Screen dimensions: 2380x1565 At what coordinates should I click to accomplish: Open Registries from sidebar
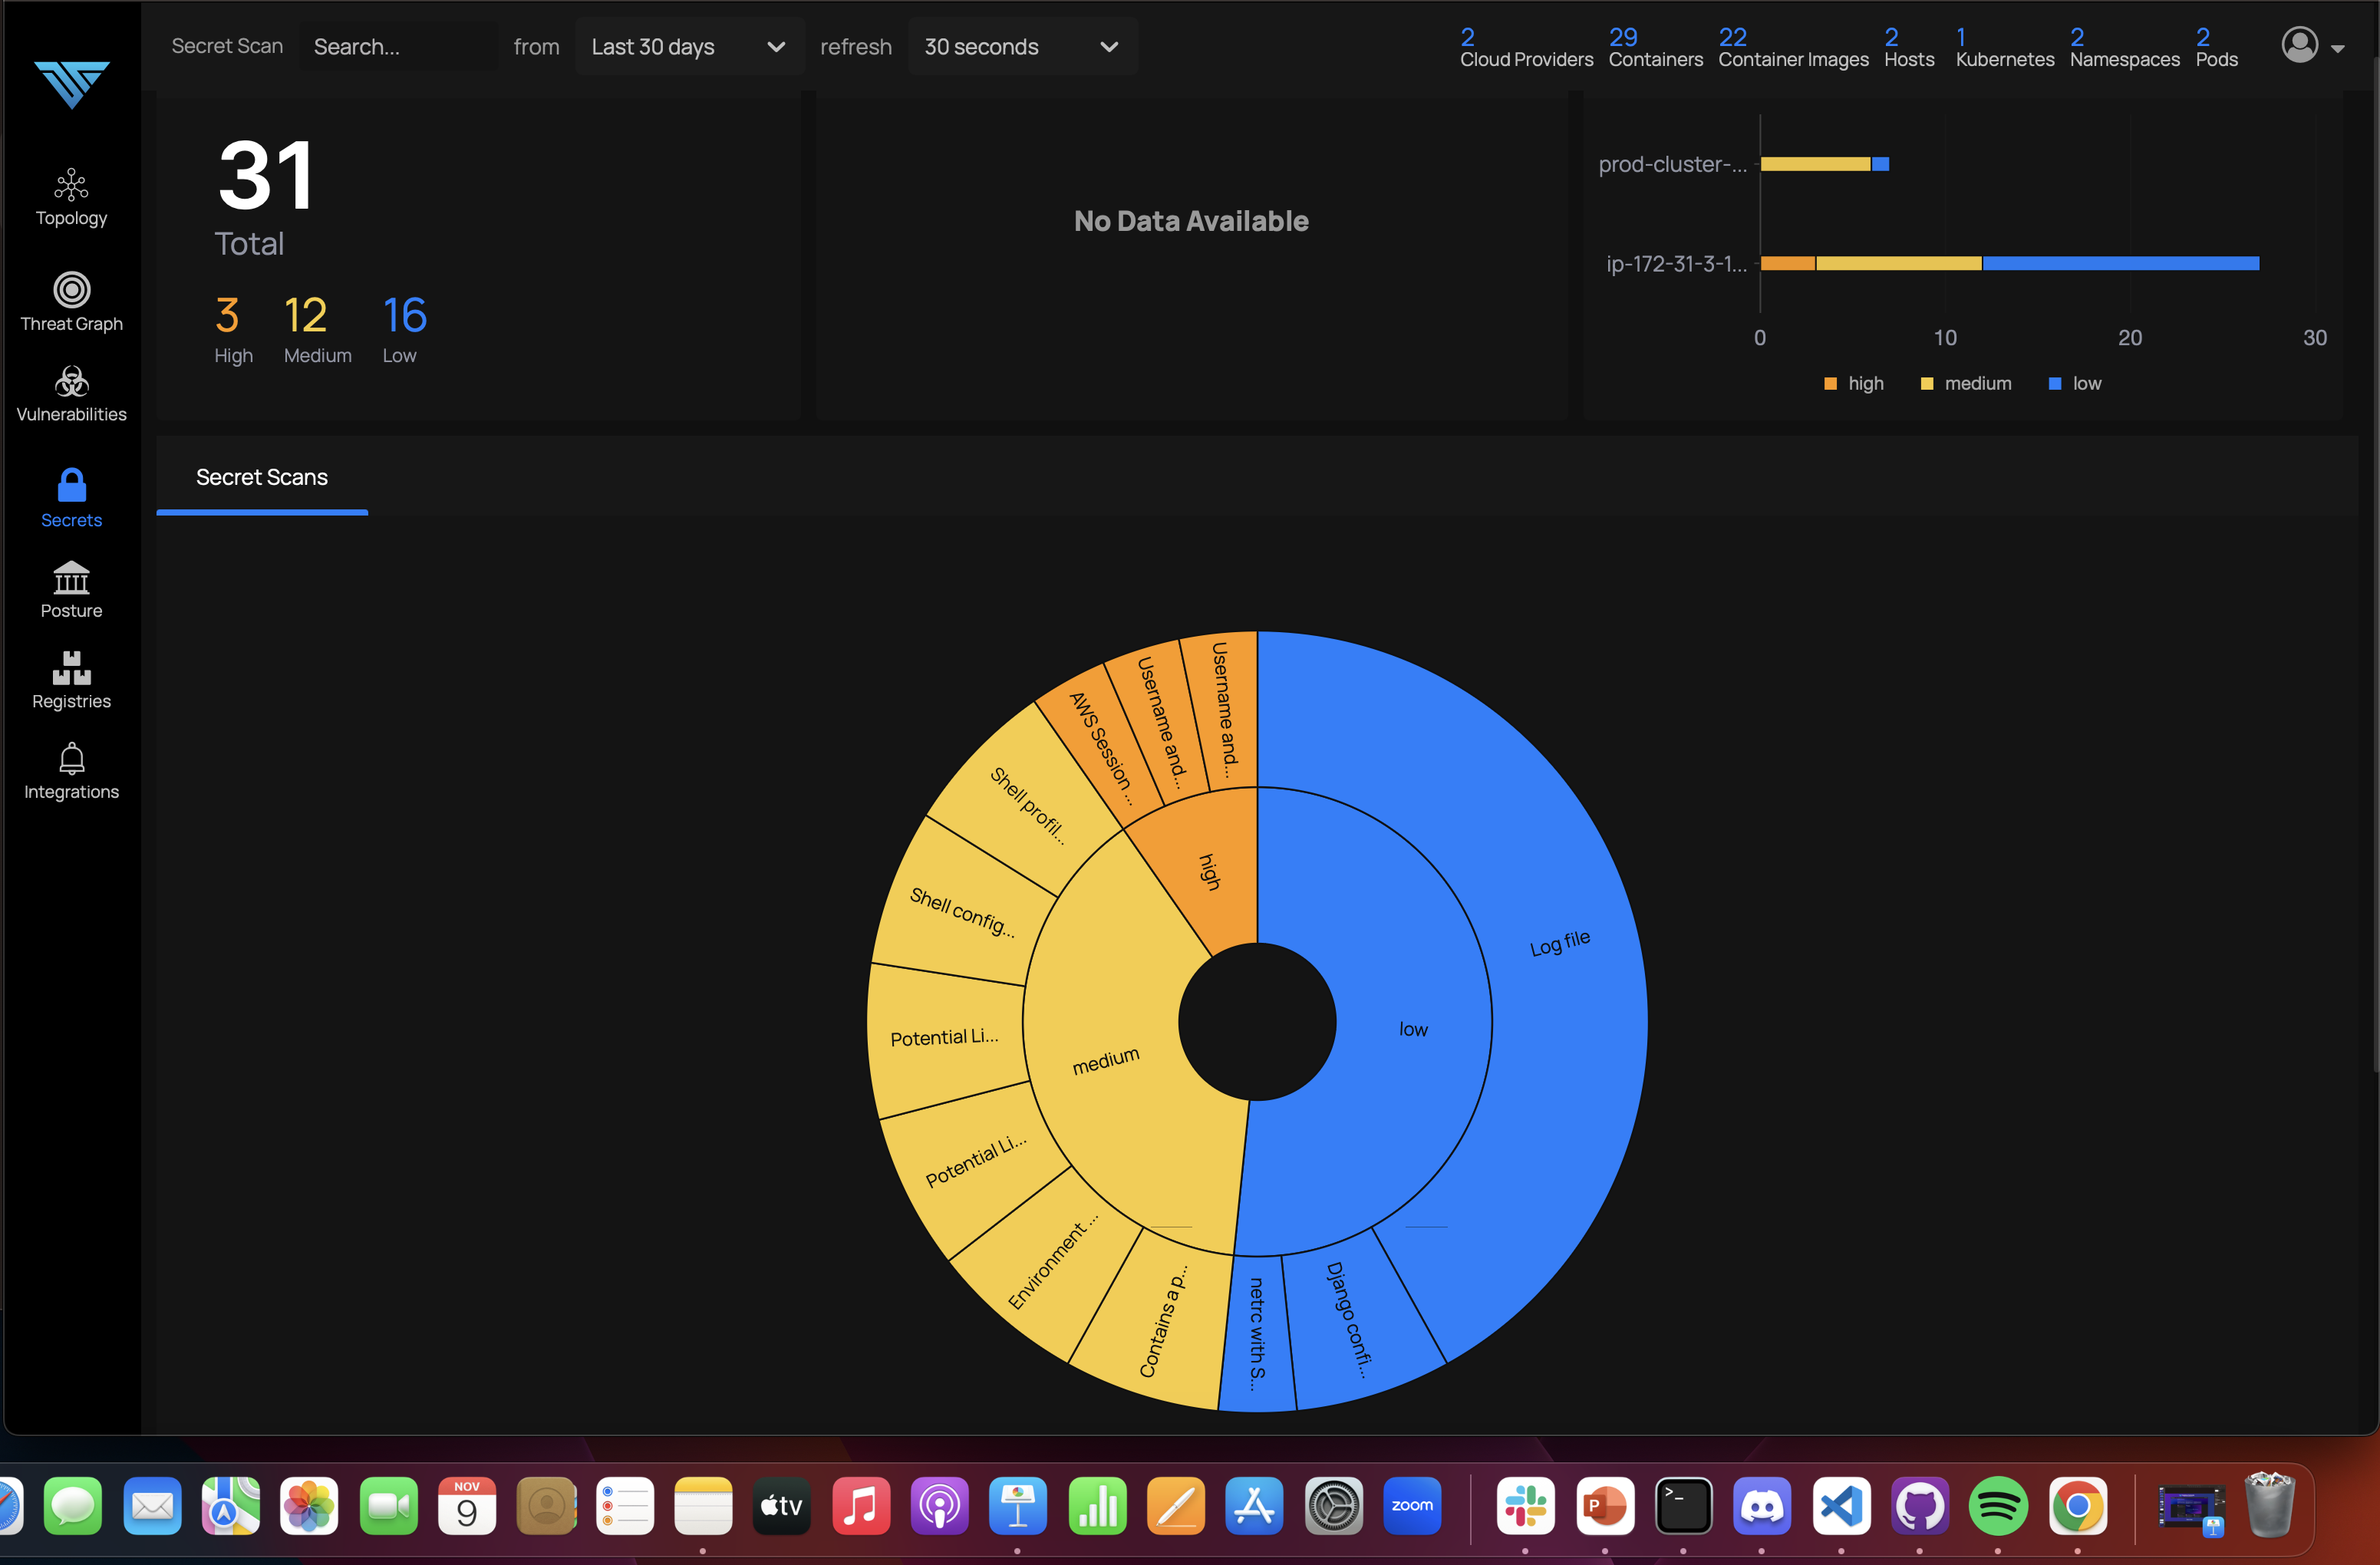[x=71, y=668]
